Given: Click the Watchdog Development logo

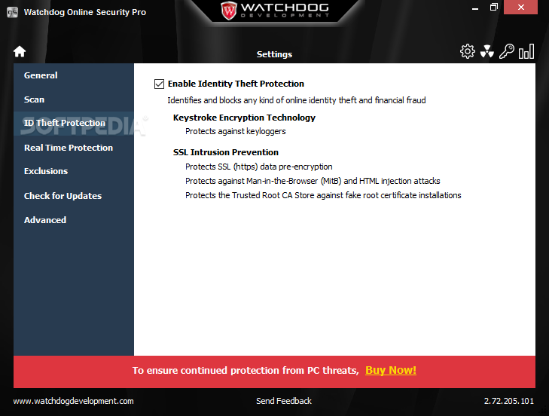Looking at the screenshot, I should [275, 11].
